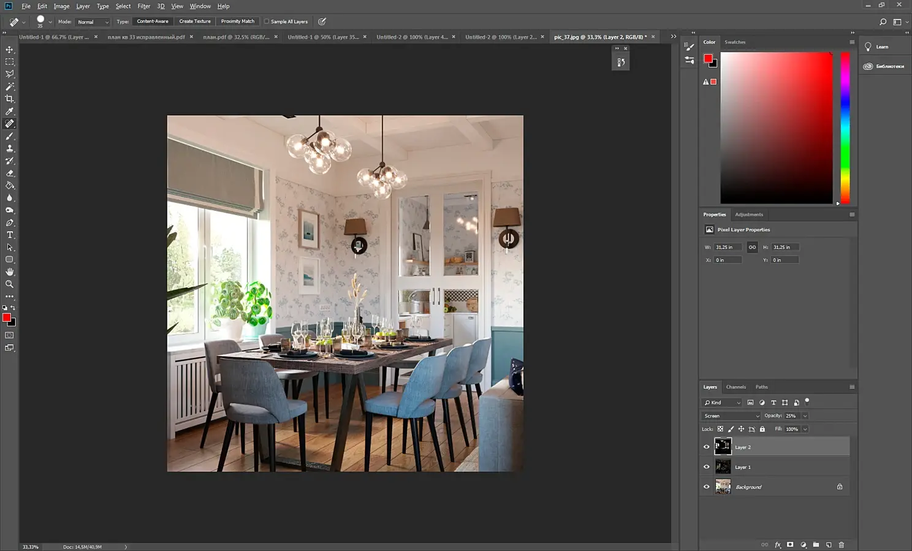Open the healing Mode Normal dropdown
Screen dimensions: 912x551
click(x=93, y=22)
